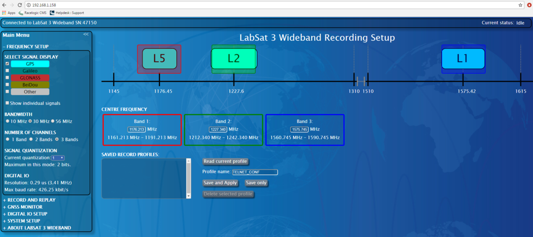The height and width of the screenshot is (237, 533).
Task: Click the L1 signal block
Action: point(463,59)
